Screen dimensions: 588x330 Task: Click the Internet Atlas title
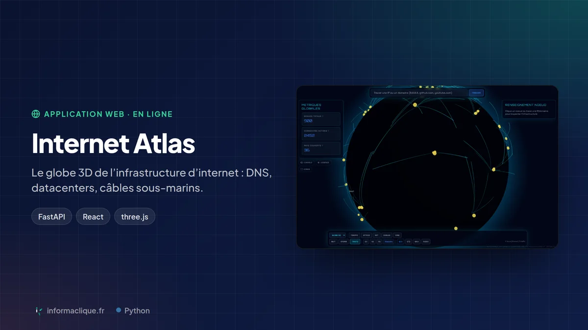pos(113,143)
